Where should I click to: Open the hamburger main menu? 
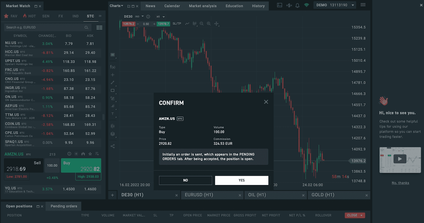pos(363,5)
